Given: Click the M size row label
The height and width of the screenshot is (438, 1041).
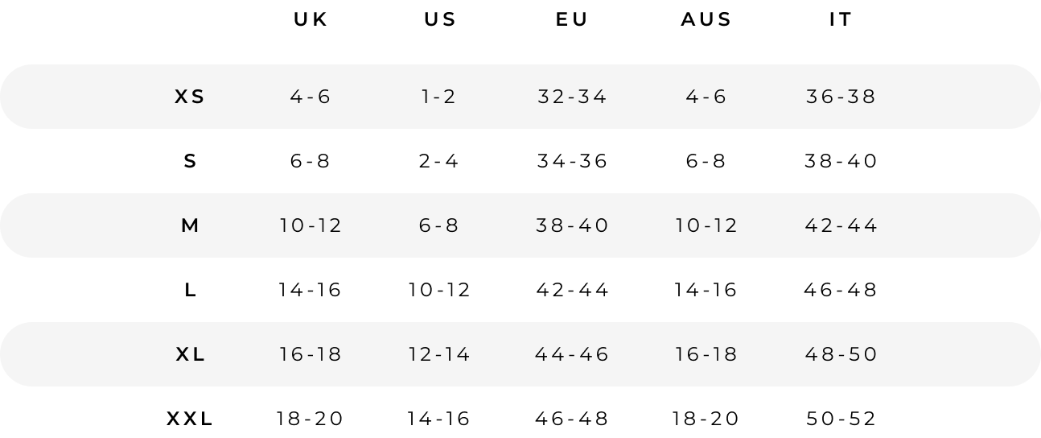Looking at the screenshot, I should [190, 225].
